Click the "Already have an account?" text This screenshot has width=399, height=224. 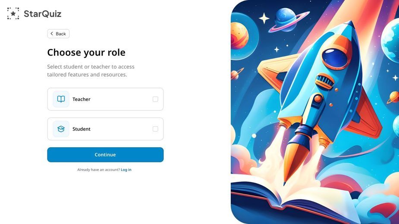pos(98,170)
